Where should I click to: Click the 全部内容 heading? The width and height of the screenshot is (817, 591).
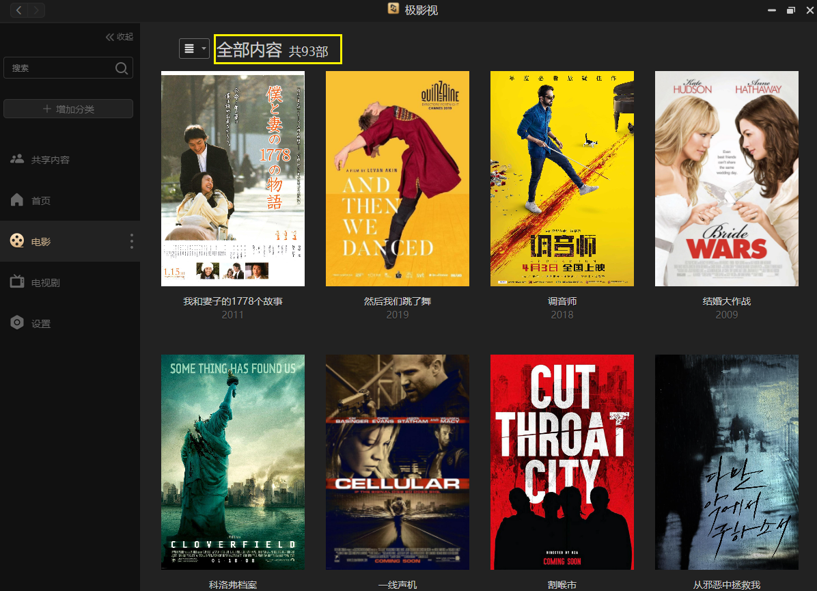click(x=249, y=50)
